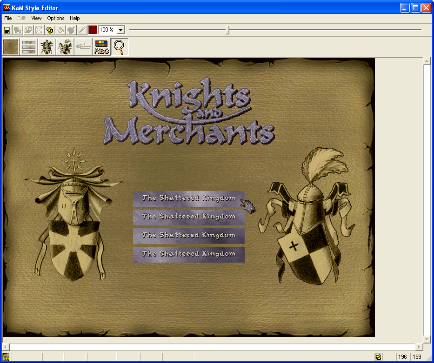Click the Knights and Merchants logo in preview
434x363 pixels.
point(189,112)
